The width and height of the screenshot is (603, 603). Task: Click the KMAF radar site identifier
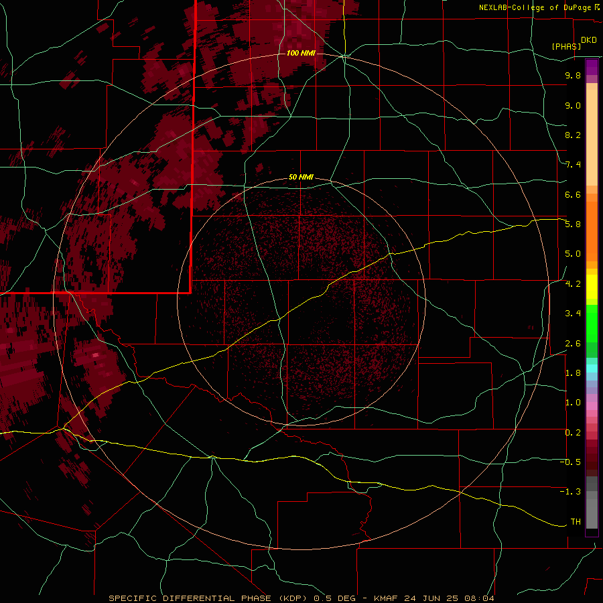coord(386,598)
